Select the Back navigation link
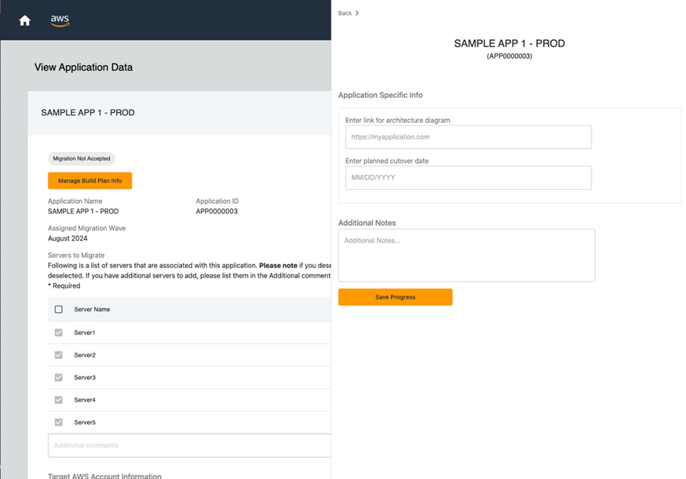Viewport: 686px width, 479px height. 344,13
